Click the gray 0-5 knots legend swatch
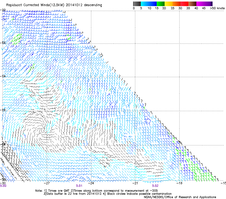 137,4
